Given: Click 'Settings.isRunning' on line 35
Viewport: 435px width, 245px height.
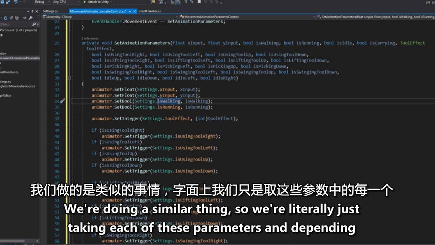Looking at the screenshot, I should tap(157, 107).
